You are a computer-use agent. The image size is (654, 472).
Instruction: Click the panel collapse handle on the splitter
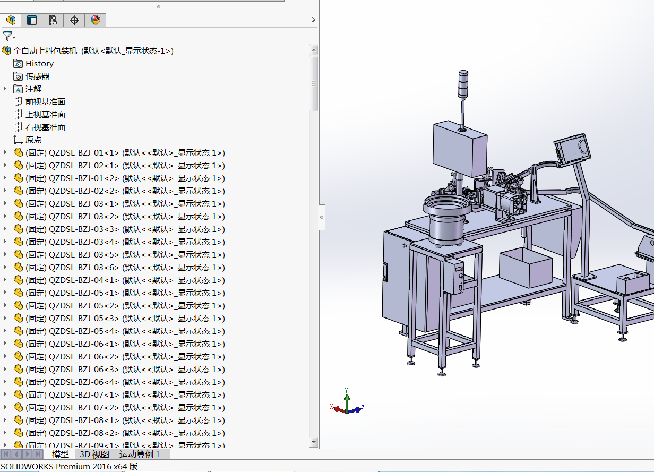[322, 218]
